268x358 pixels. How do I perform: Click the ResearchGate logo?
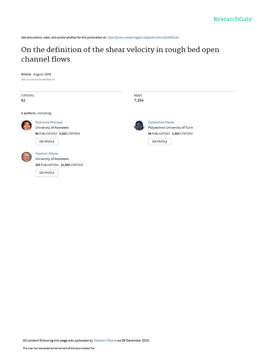point(232,19)
